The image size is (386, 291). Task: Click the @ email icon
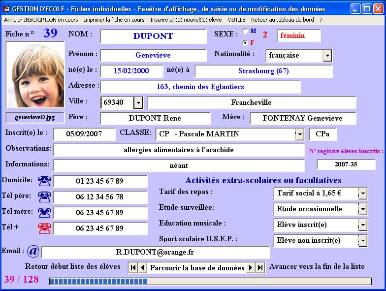[x=33, y=251]
